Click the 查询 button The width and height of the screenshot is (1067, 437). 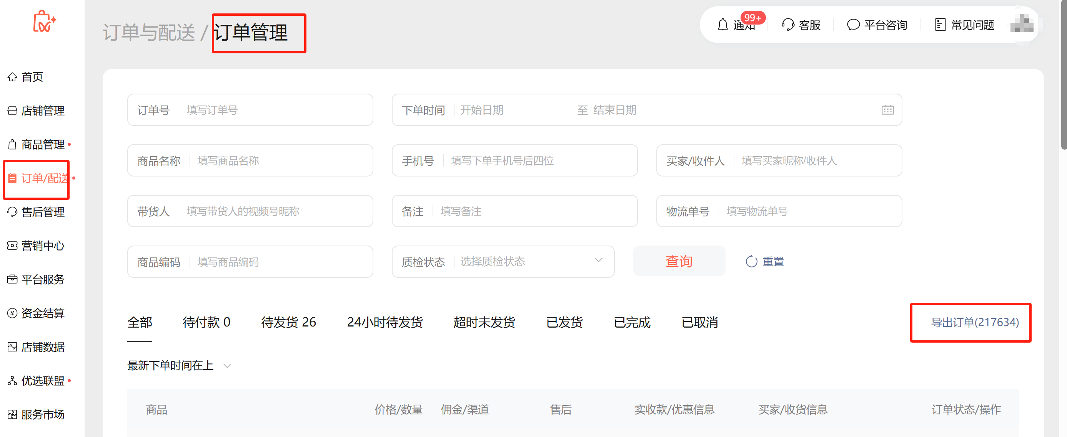tap(679, 261)
